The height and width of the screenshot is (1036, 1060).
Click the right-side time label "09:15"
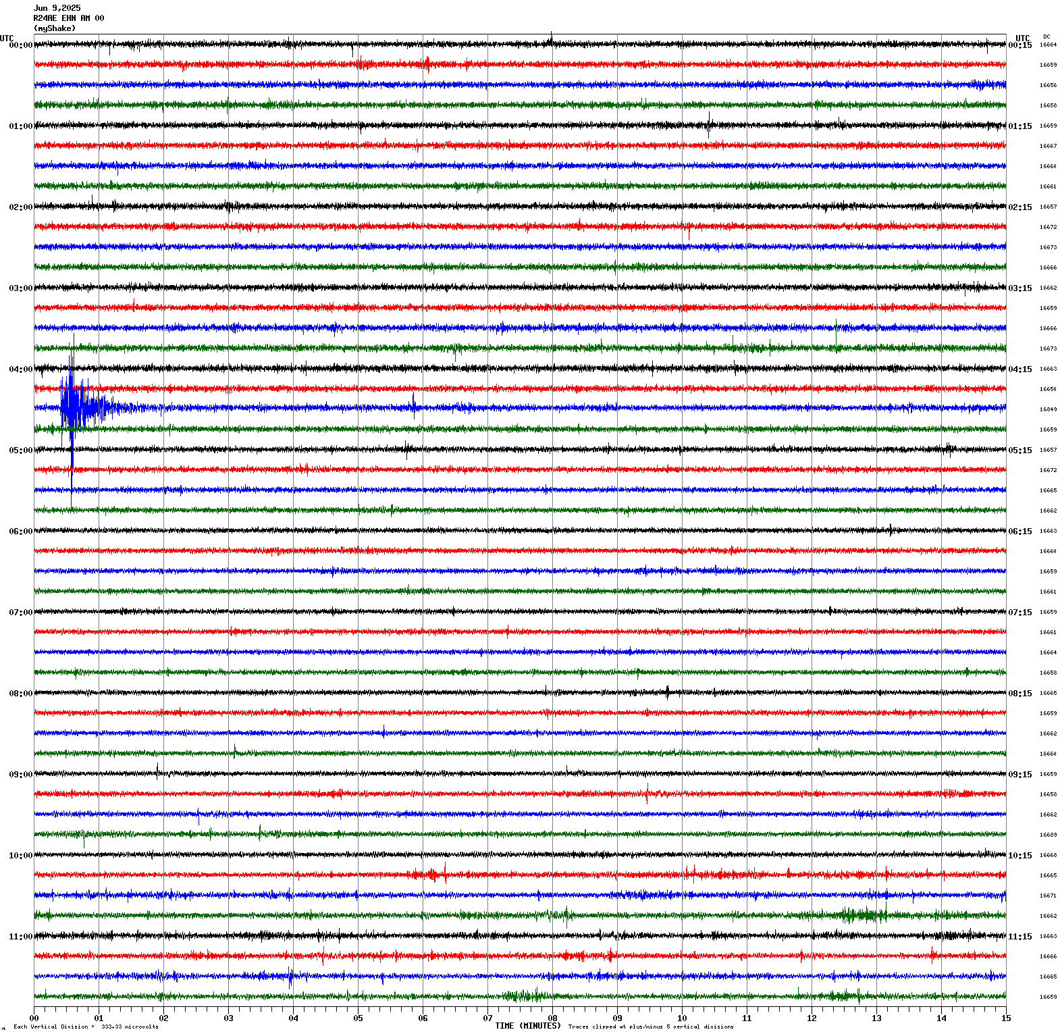coord(1020,775)
